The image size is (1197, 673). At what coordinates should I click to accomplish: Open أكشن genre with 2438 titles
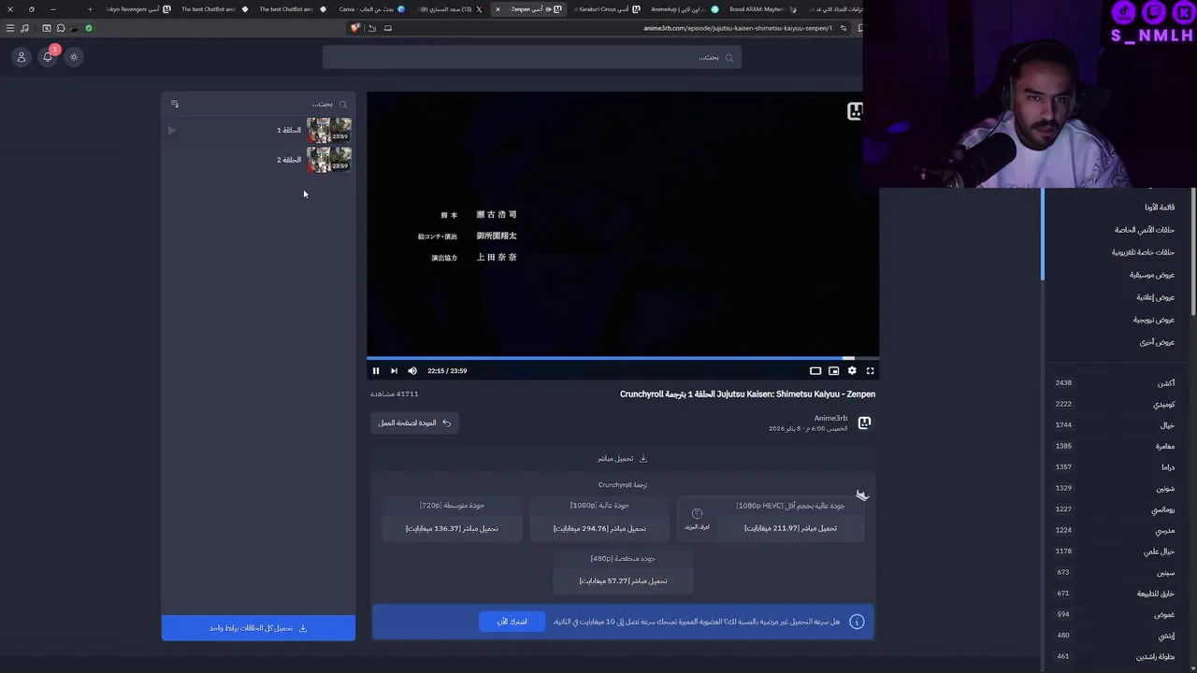pyautogui.click(x=1115, y=383)
